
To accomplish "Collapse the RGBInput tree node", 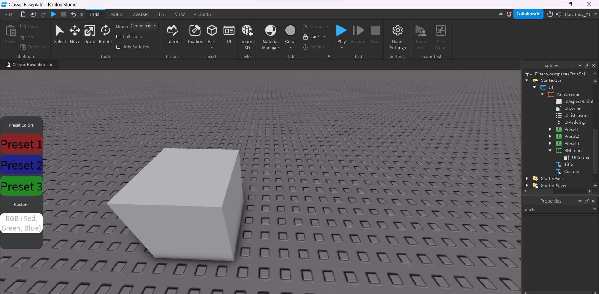I will tap(550, 150).
